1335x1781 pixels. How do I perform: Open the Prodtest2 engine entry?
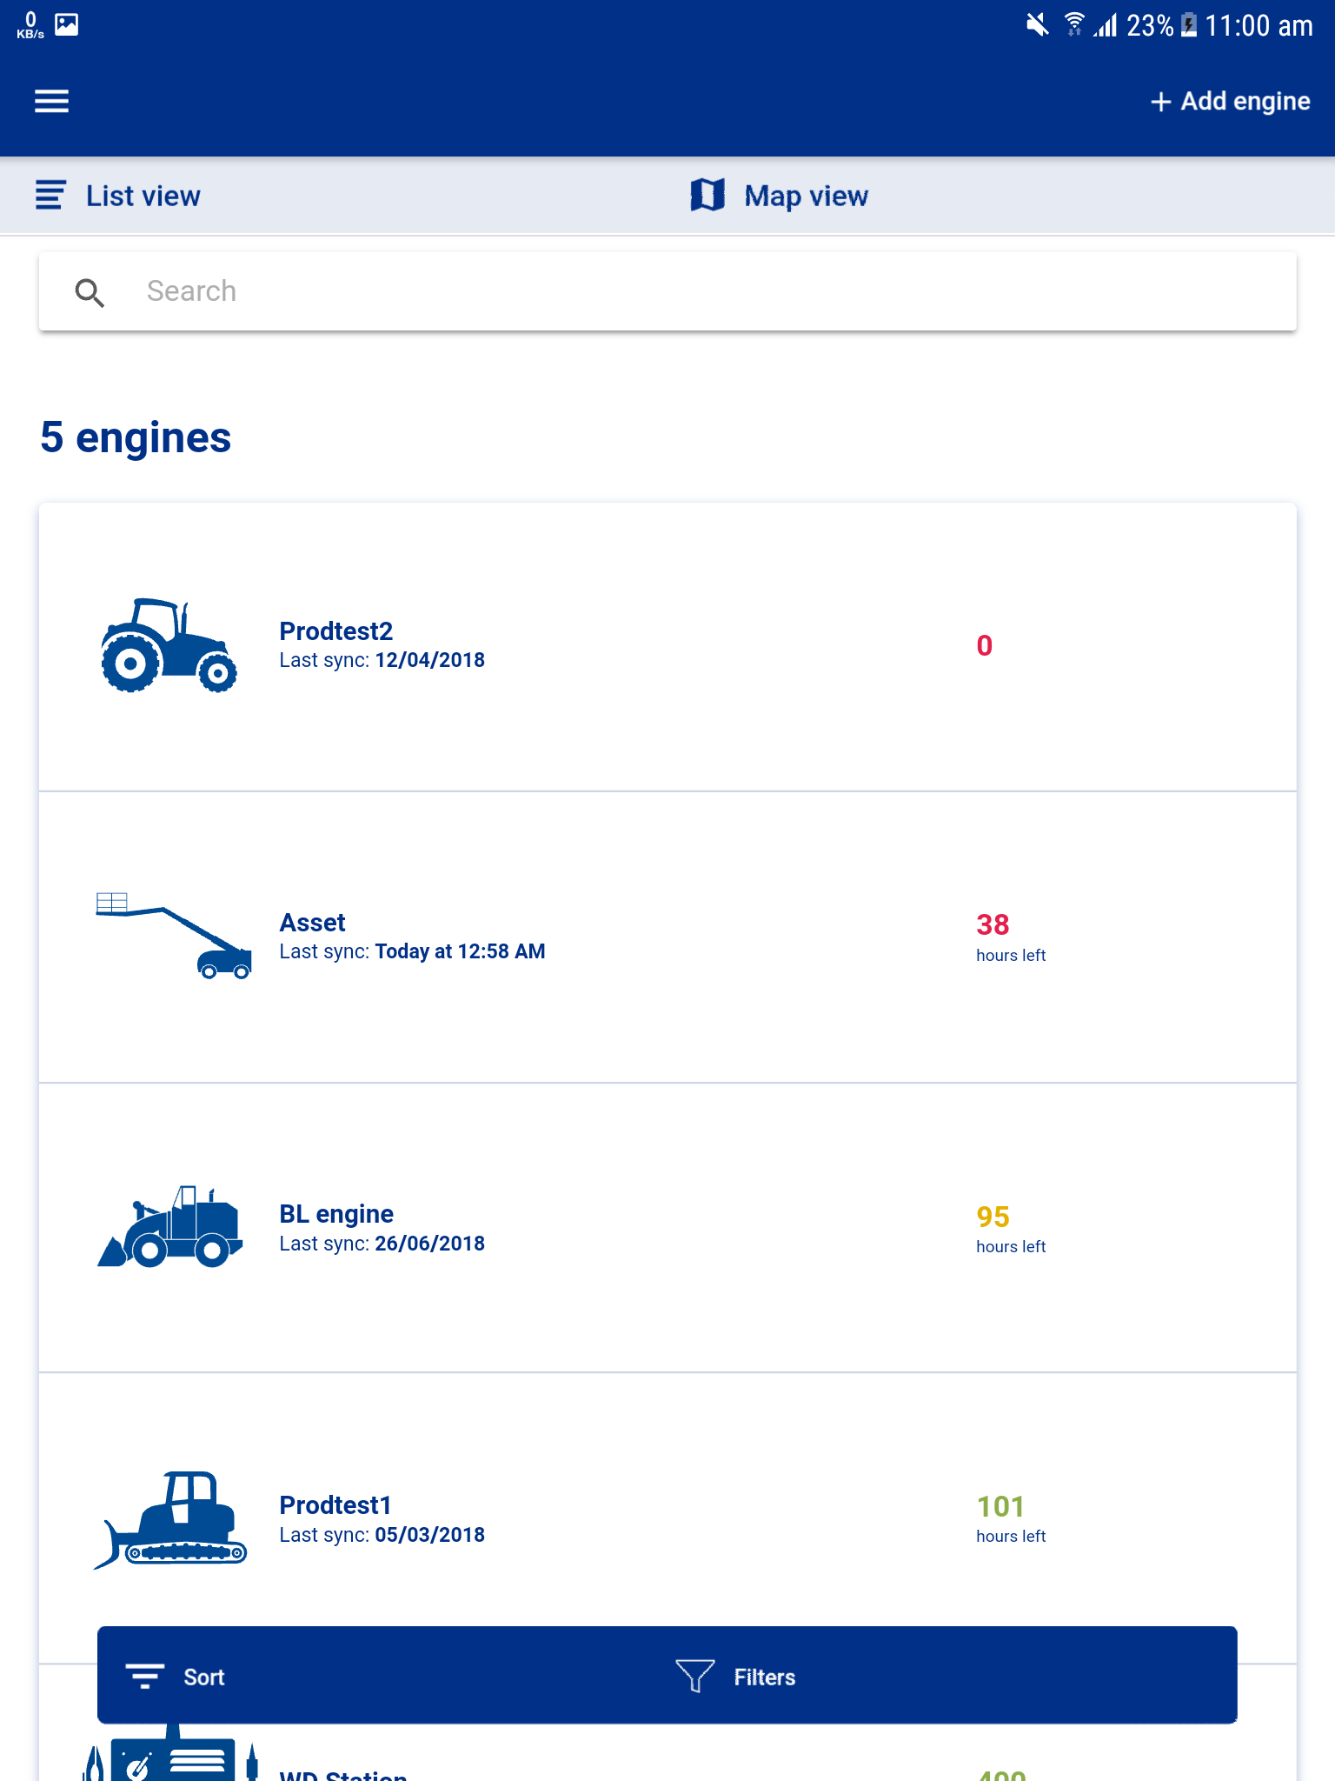click(x=667, y=646)
